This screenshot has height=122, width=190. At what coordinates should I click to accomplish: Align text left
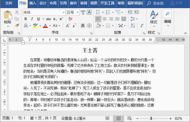click(x=98, y=19)
